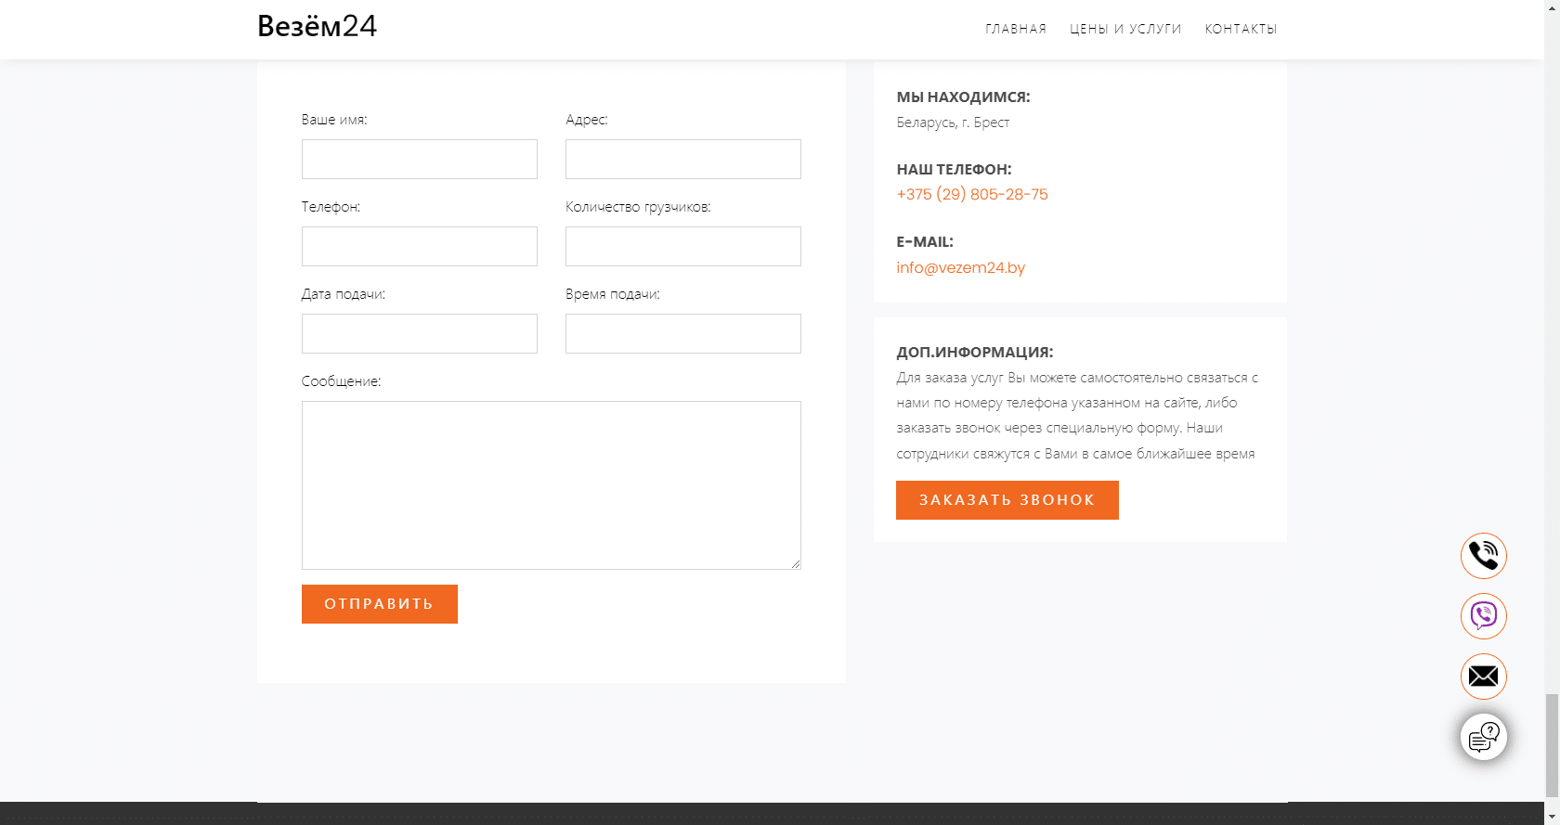Viewport: 1560px width, 825px height.
Task: Focus the Адрес input field
Action: coord(683,160)
